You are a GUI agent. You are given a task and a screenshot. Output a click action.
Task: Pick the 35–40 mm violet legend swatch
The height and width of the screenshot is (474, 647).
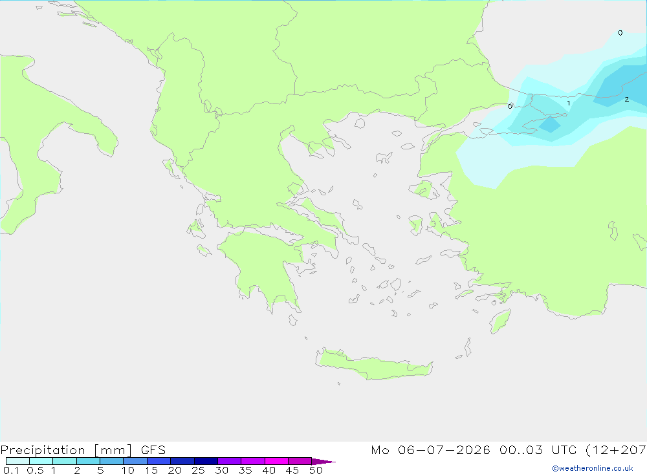point(253,461)
